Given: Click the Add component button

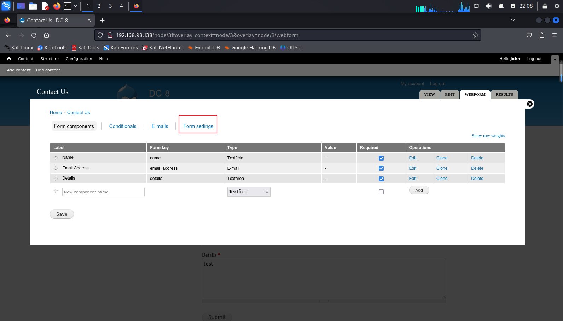Looking at the screenshot, I should coord(419,190).
